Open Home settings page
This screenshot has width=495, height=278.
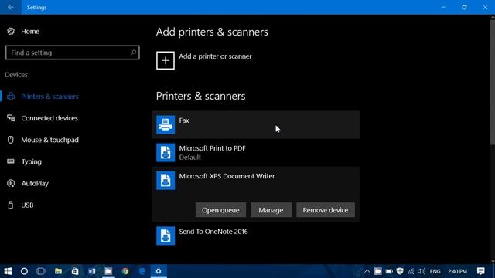click(30, 31)
